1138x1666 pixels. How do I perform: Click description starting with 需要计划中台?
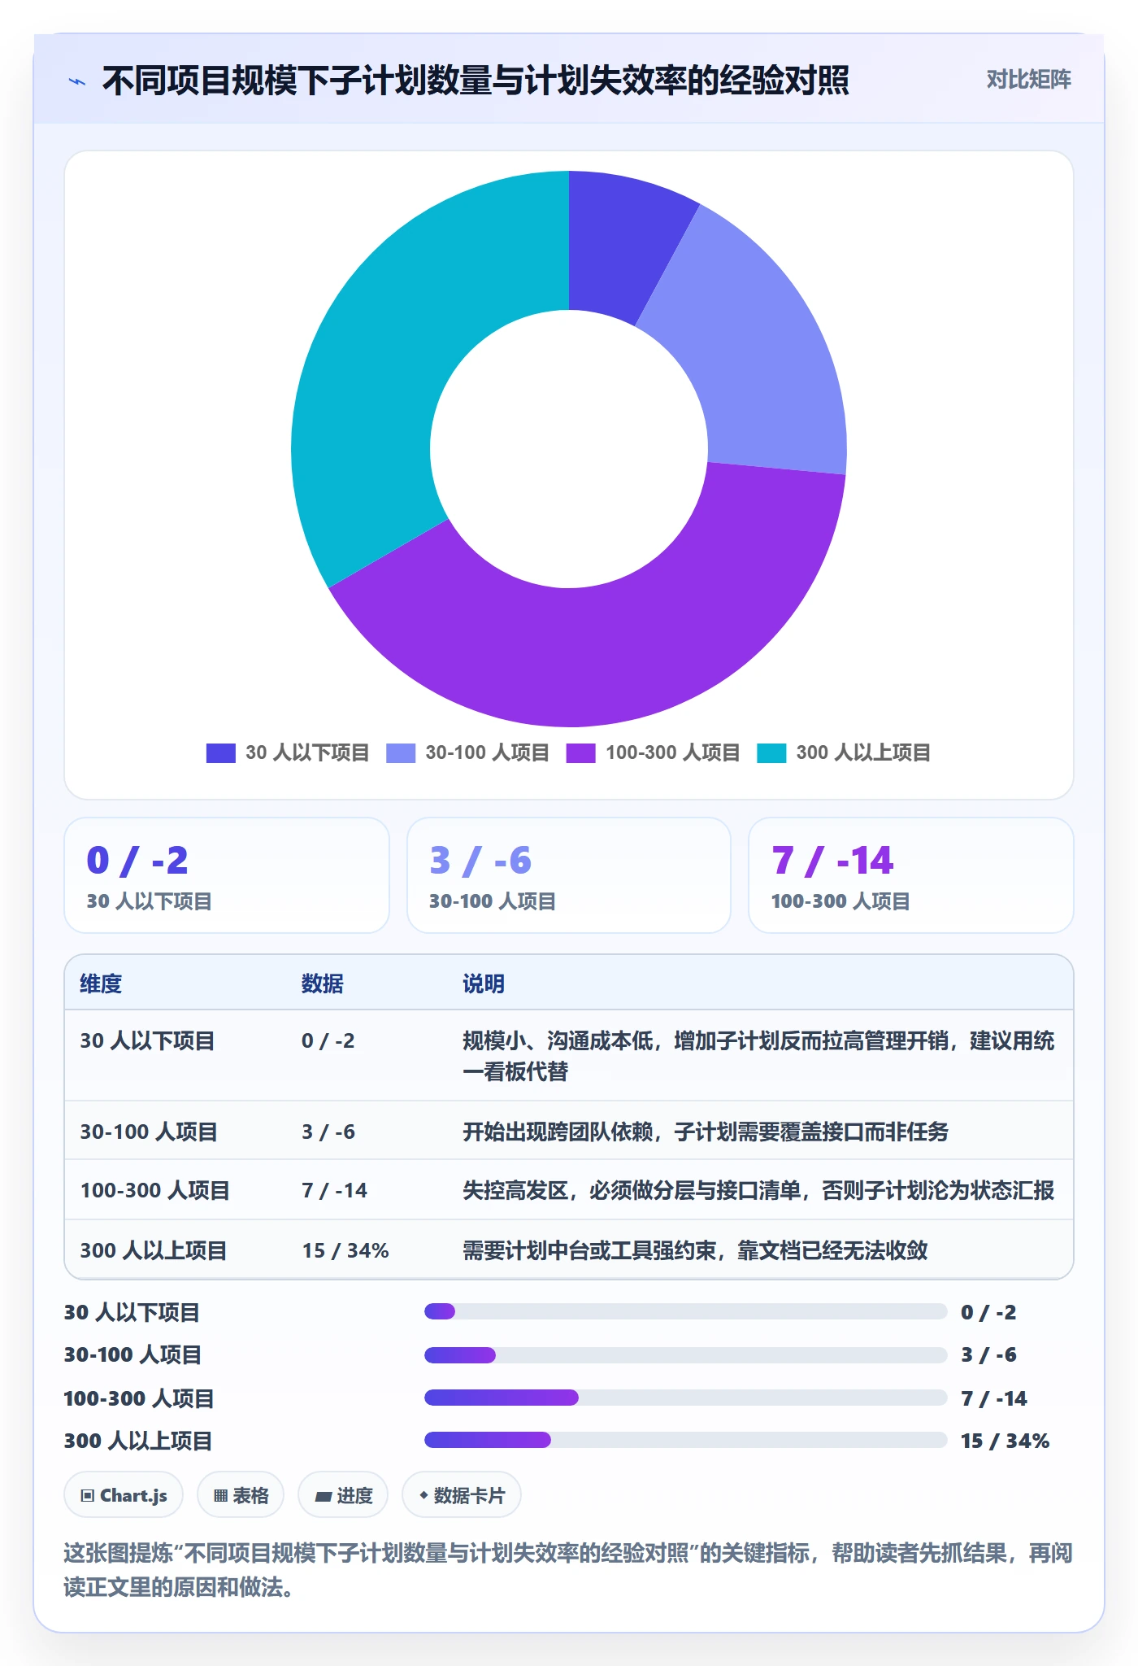[695, 1250]
